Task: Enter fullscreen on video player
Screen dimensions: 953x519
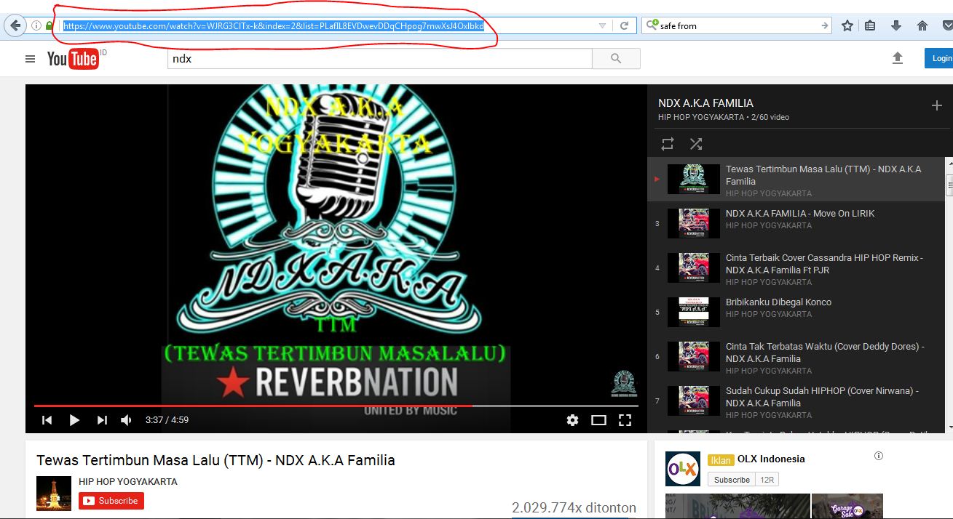Action: (625, 419)
